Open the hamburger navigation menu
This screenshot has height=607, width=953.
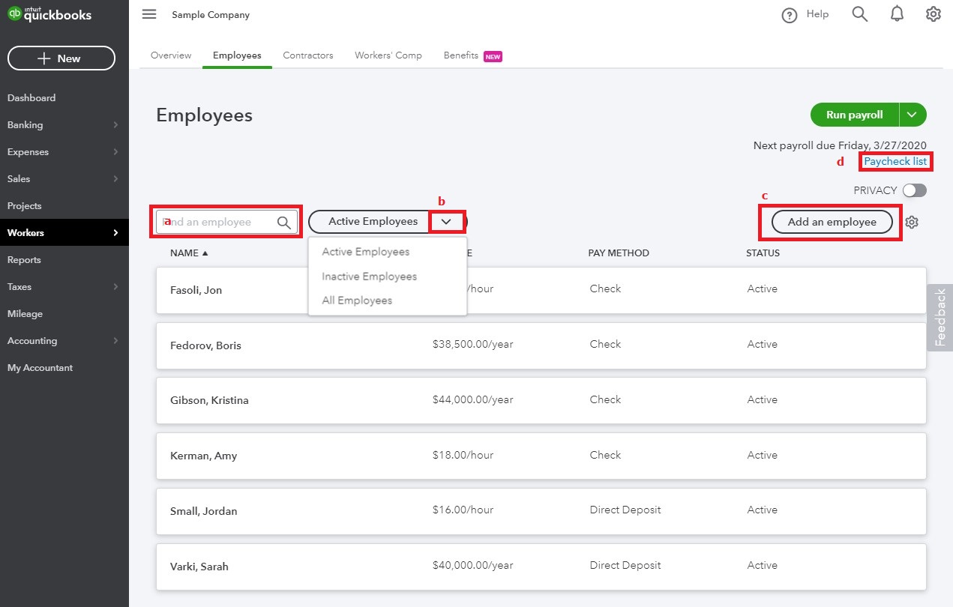tap(148, 14)
